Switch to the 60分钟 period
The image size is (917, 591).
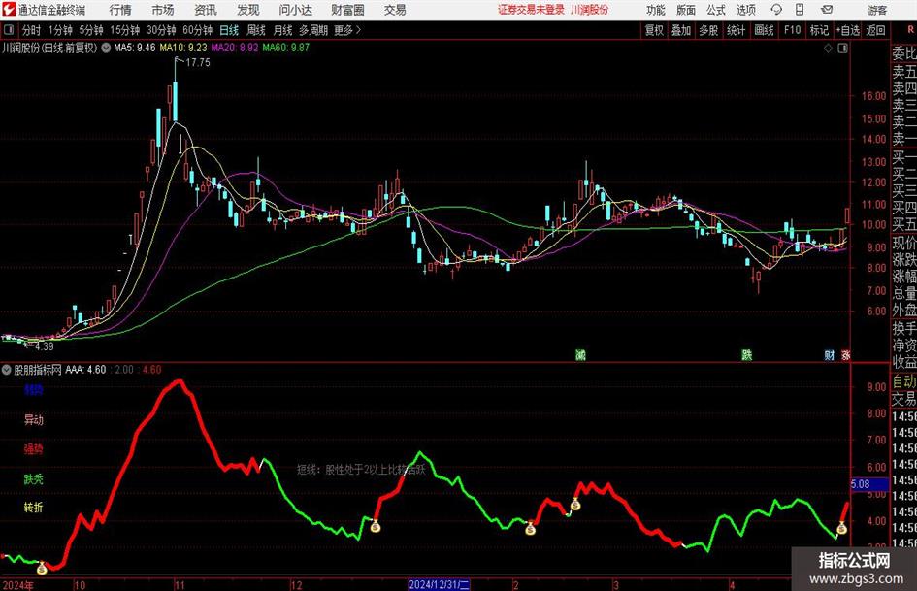tap(198, 30)
